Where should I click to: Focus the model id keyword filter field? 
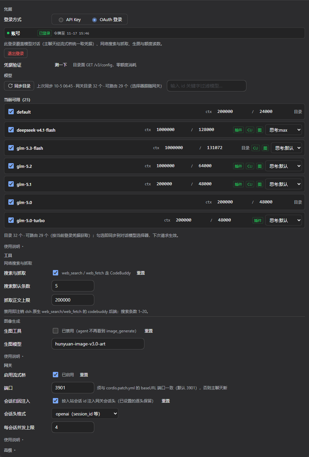[207, 86]
